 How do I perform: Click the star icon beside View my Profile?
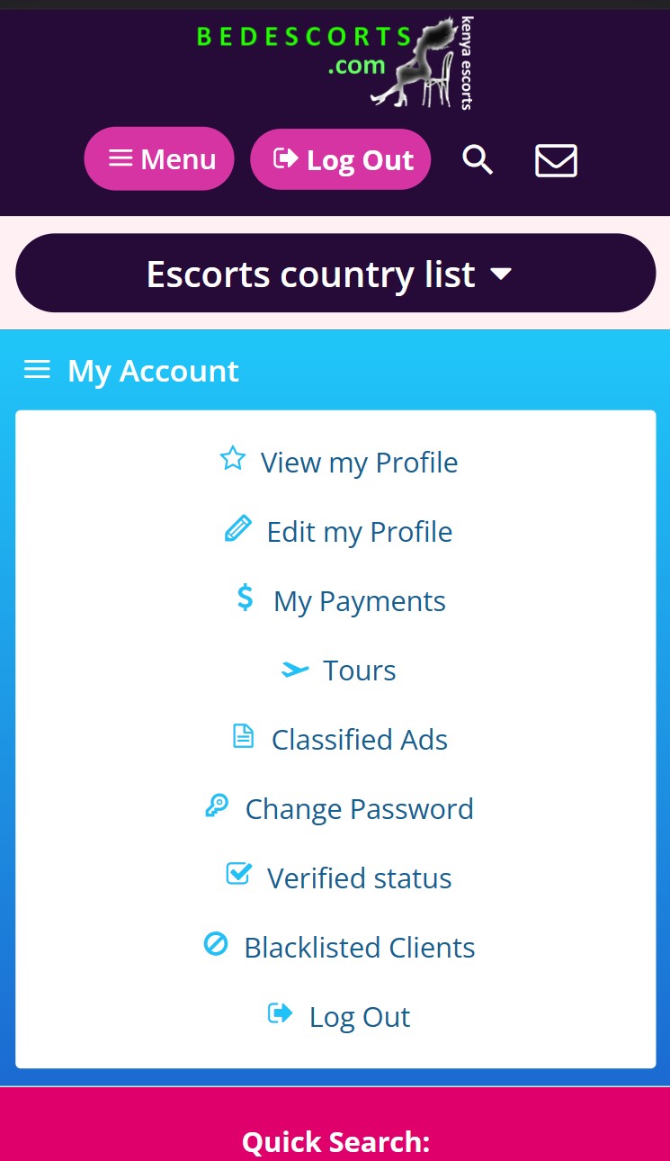(233, 460)
